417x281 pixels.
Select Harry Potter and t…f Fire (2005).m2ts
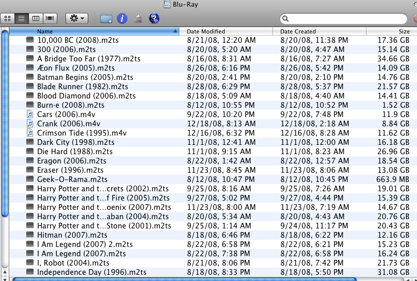[103, 198]
